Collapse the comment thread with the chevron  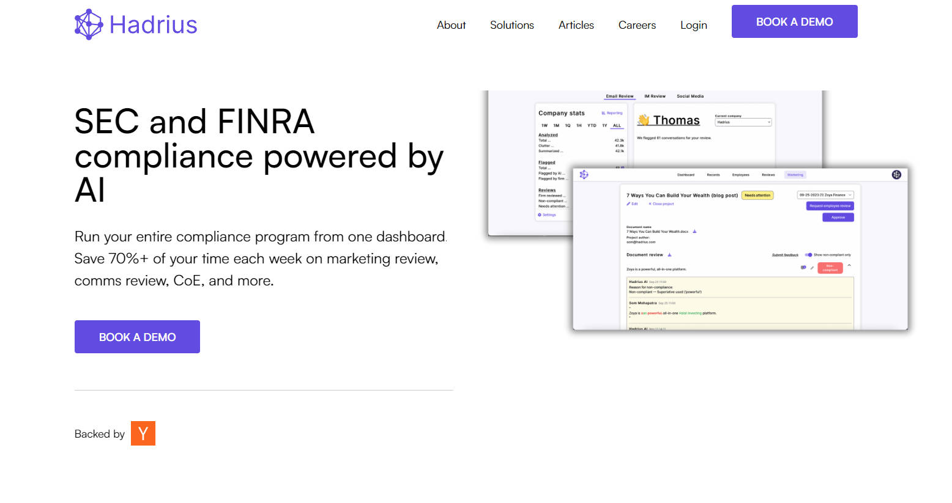coord(849,266)
